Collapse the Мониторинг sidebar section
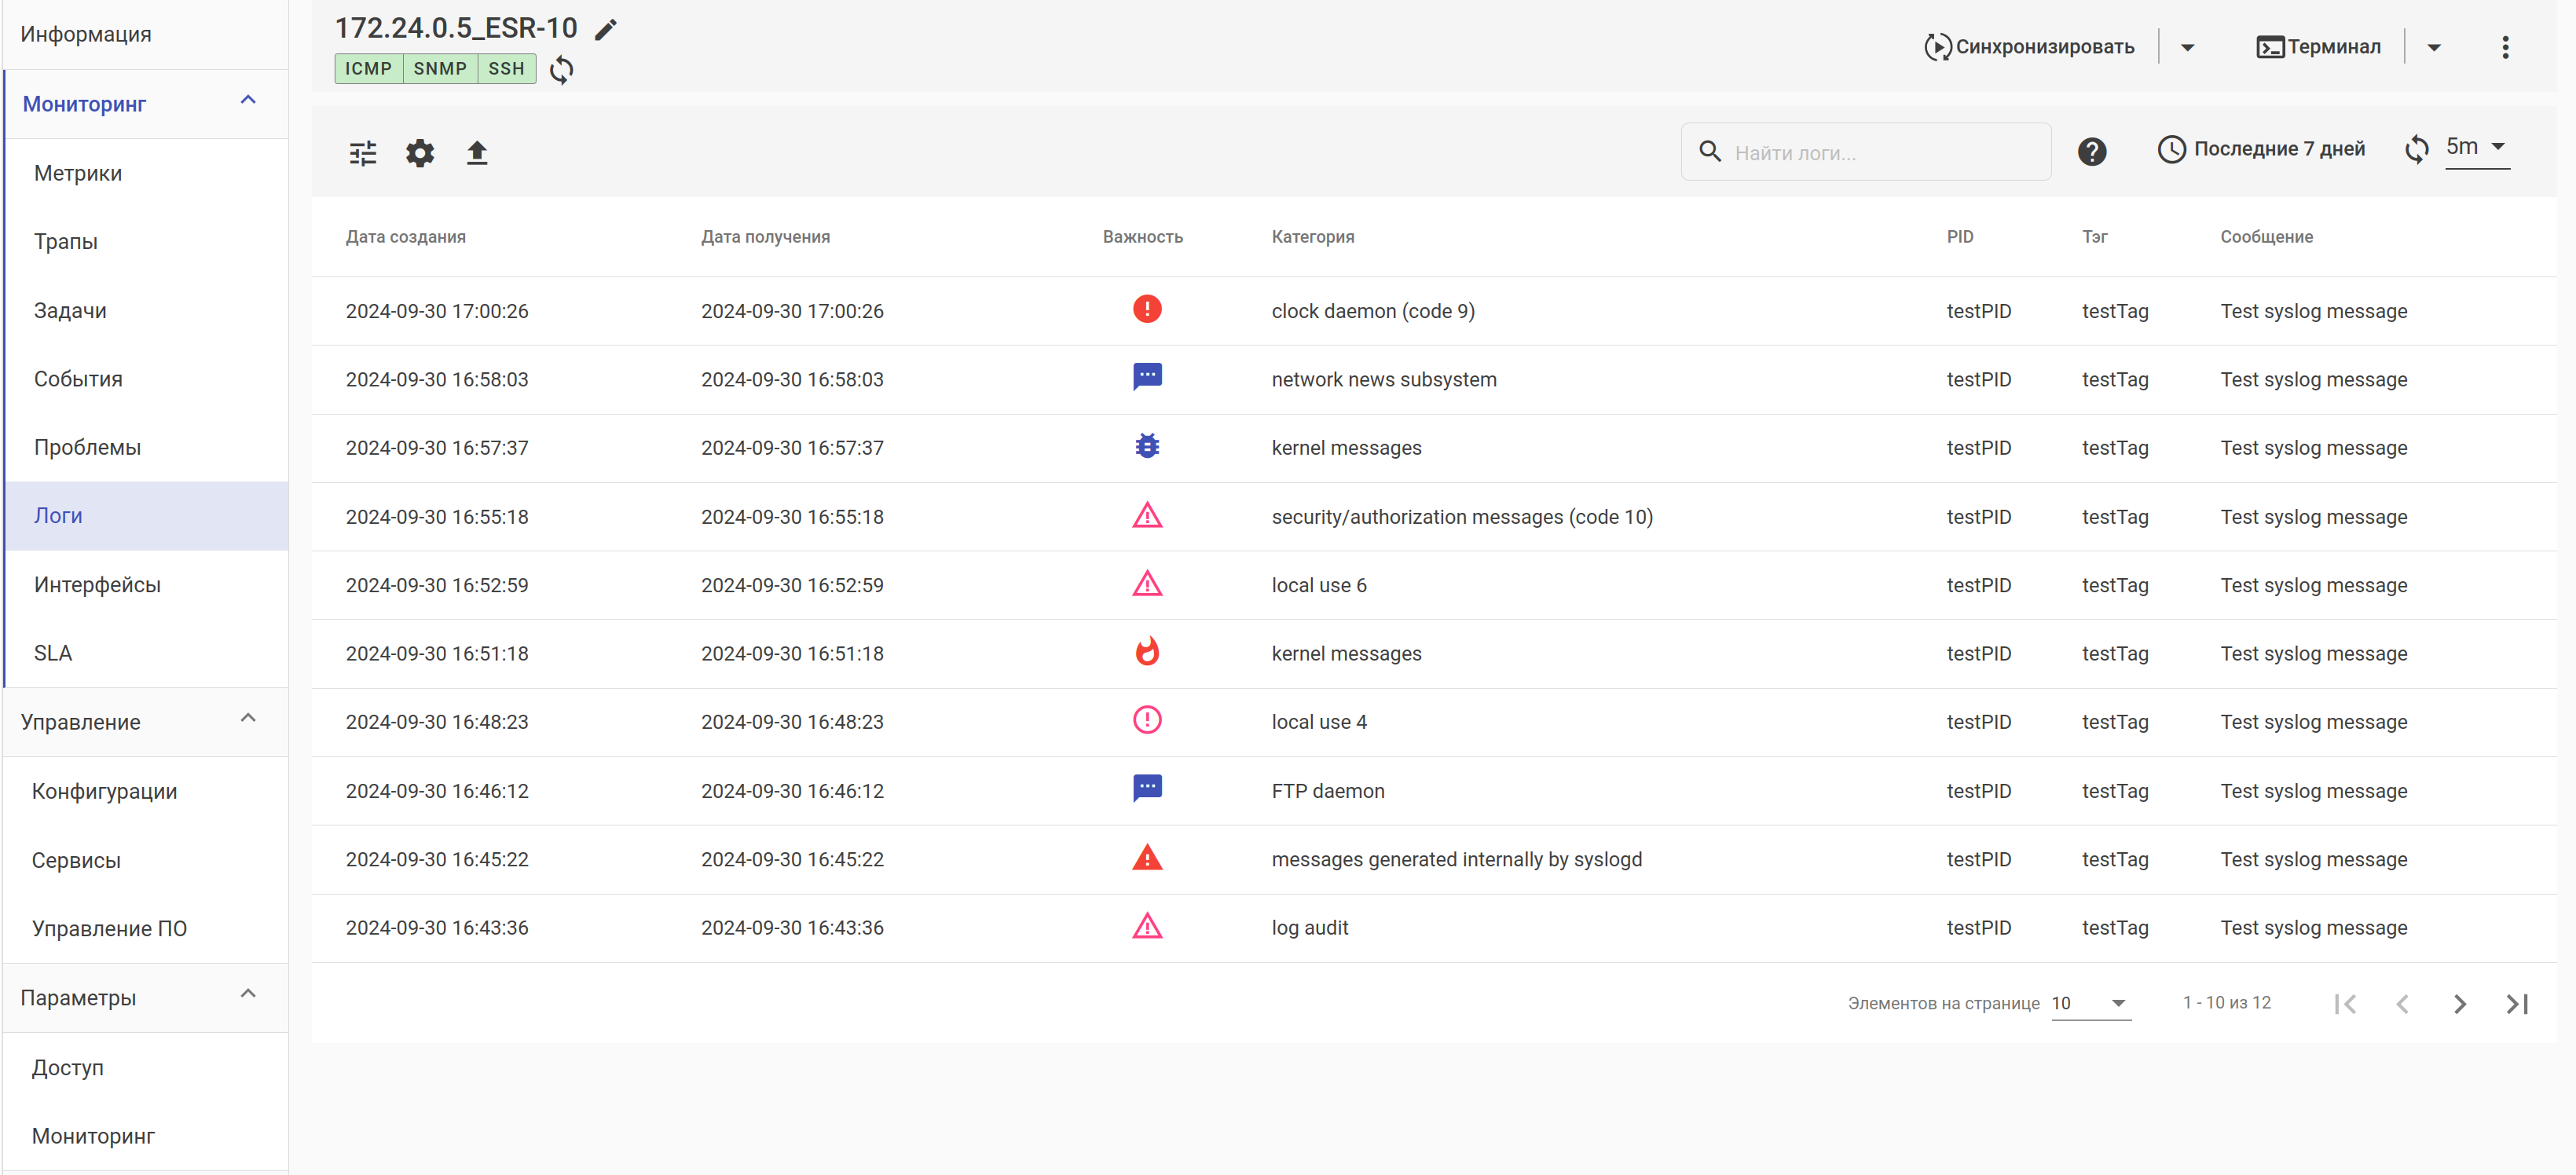 pos(248,101)
